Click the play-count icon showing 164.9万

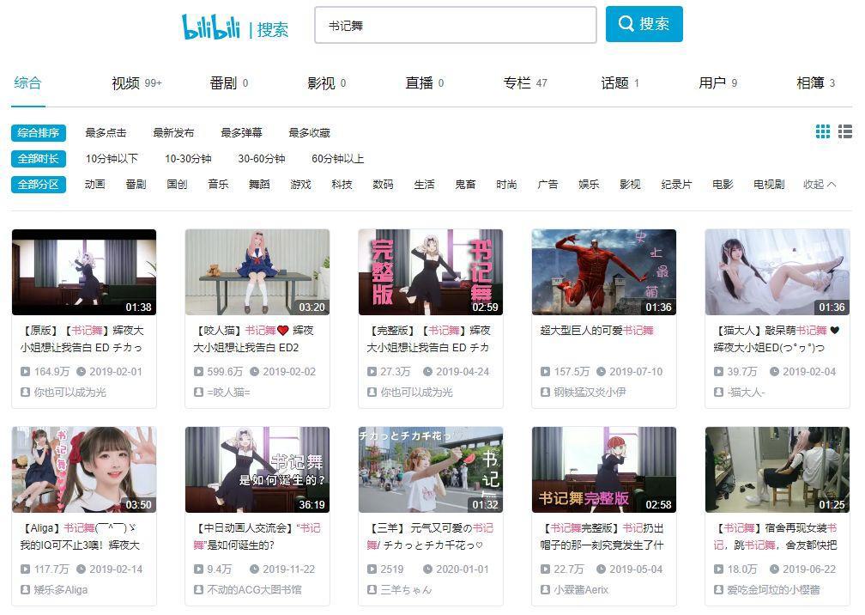[x=26, y=372]
